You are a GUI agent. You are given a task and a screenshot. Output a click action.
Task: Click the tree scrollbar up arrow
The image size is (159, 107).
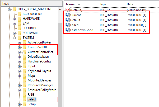(x=60, y=9)
